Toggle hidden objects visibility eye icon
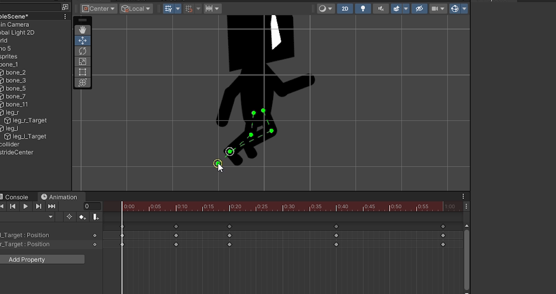This screenshot has width=556, height=294. (x=419, y=9)
